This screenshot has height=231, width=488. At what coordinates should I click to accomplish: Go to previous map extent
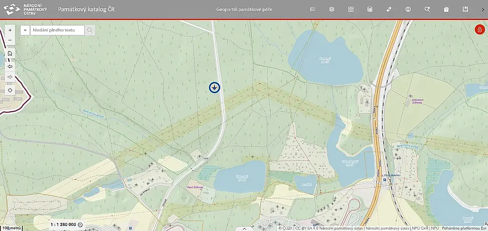tap(10, 67)
